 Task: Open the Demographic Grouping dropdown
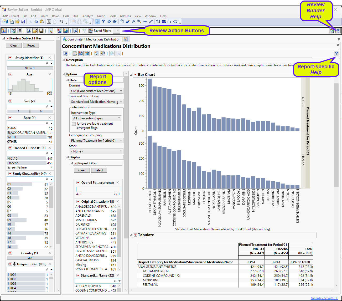(96, 141)
